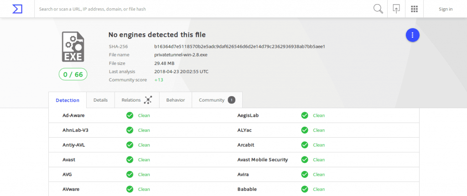Click the AegisLab engine name
Screen dimensions: 467x196
pyautogui.click(x=248, y=116)
